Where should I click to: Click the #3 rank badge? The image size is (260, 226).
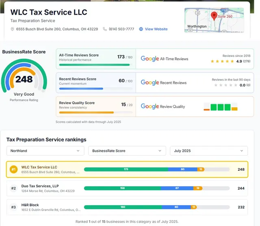point(13,207)
